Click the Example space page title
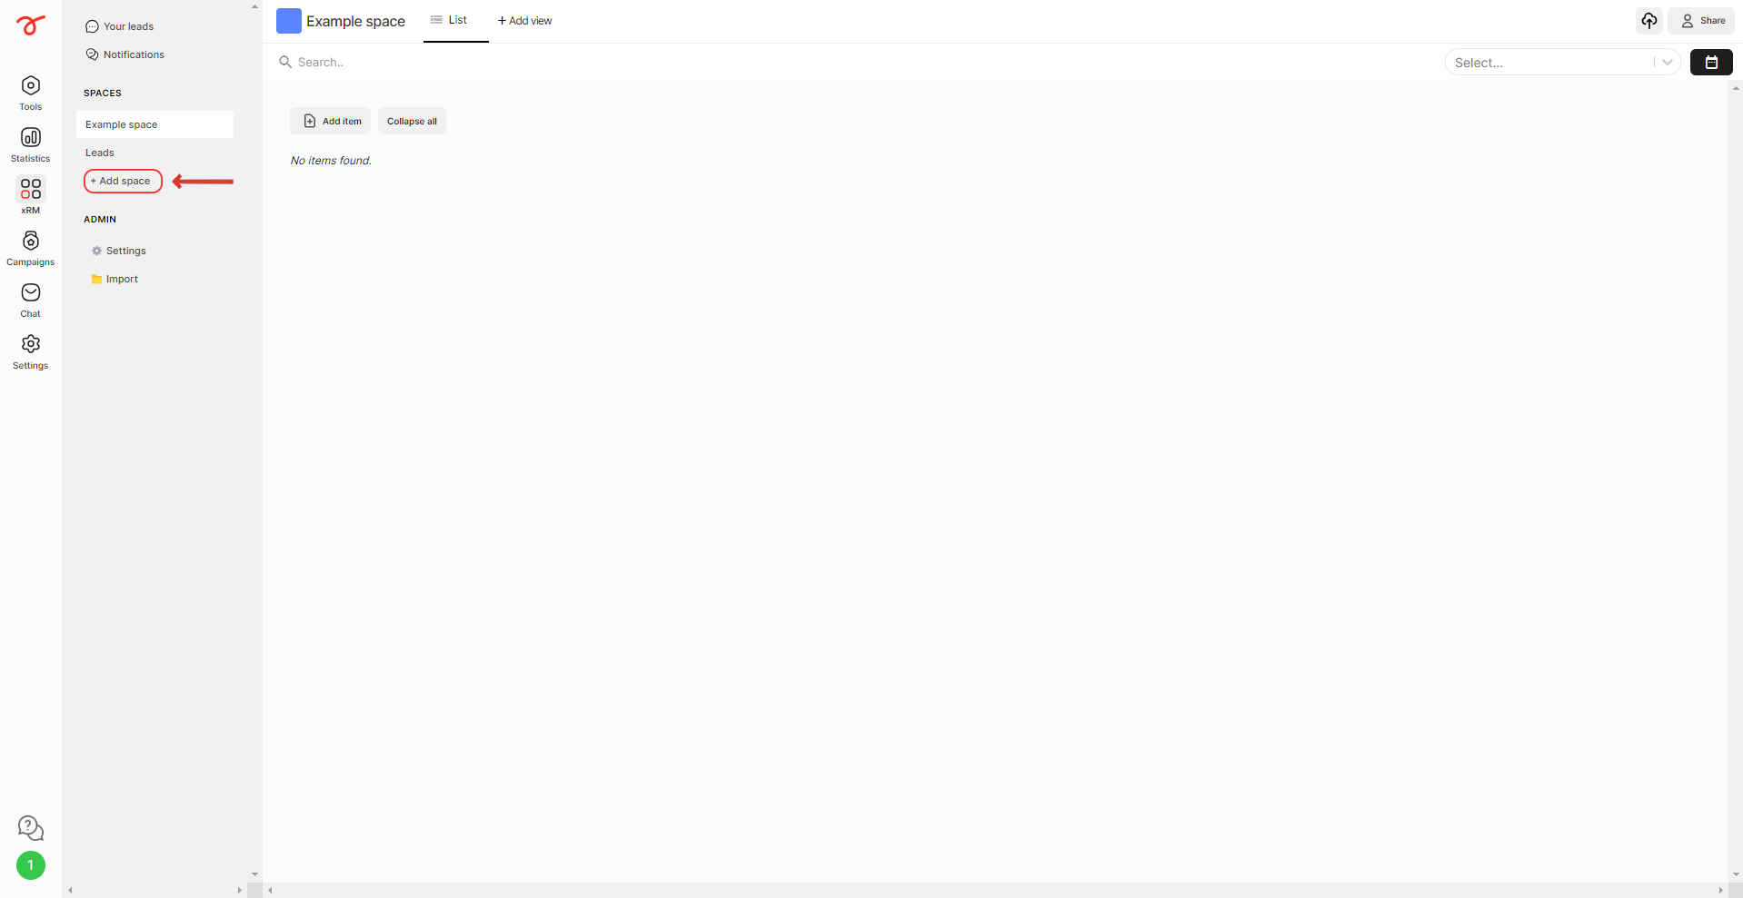Screen dimensions: 1743x898 355,21
